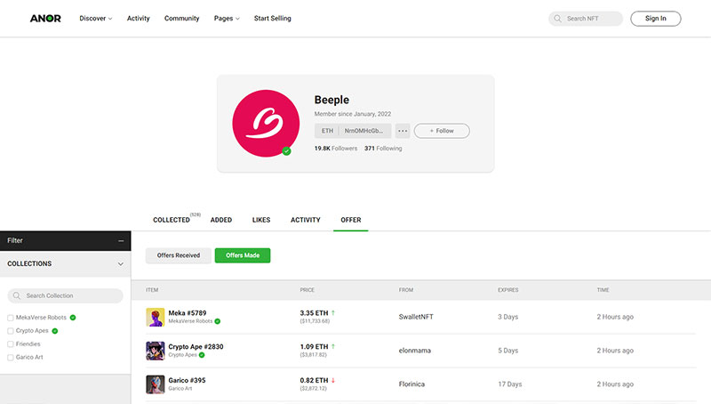Image resolution: width=711 pixels, height=404 pixels.
Task: Click the Meka #5789 thumbnail
Action: tap(155, 318)
